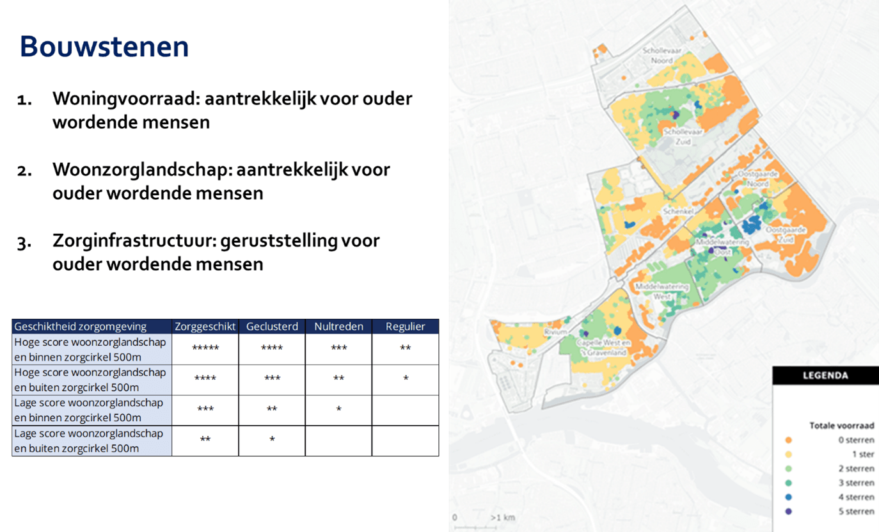Select the Middelwatering West map label
Screen dimensions: 879x532
[x=662, y=291]
